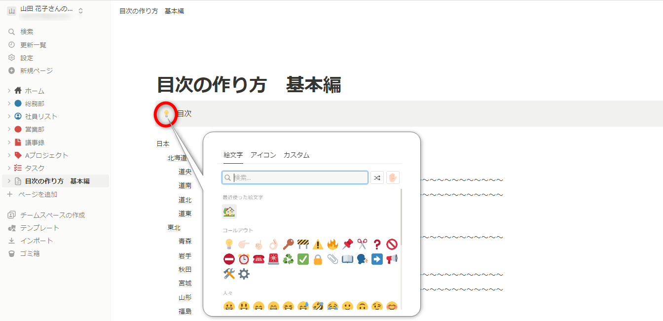The height and width of the screenshot is (321, 663).
Task: Pick the prohibited sign emoji
Action: click(392, 244)
